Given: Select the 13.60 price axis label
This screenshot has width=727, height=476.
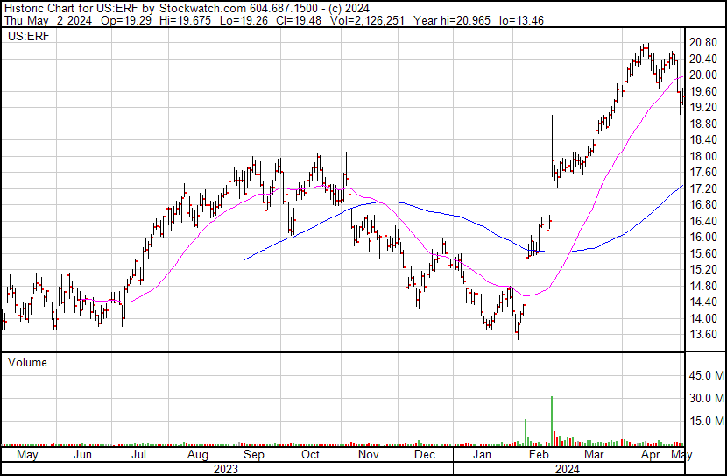Looking at the screenshot, I should click(703, 335).
